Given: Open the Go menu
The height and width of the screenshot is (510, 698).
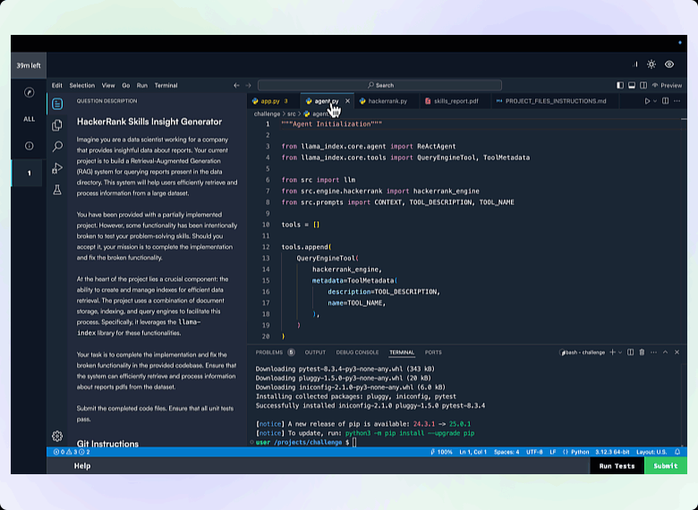Looking at the screenshot, I should tap(126, 85).
